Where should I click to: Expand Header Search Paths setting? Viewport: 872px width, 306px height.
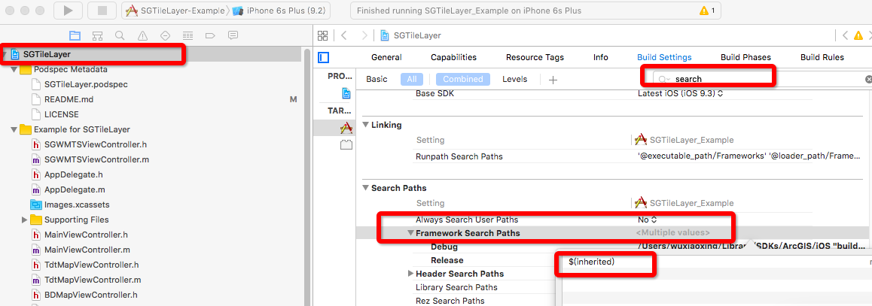pyautogui.click(x=411, y=274)
